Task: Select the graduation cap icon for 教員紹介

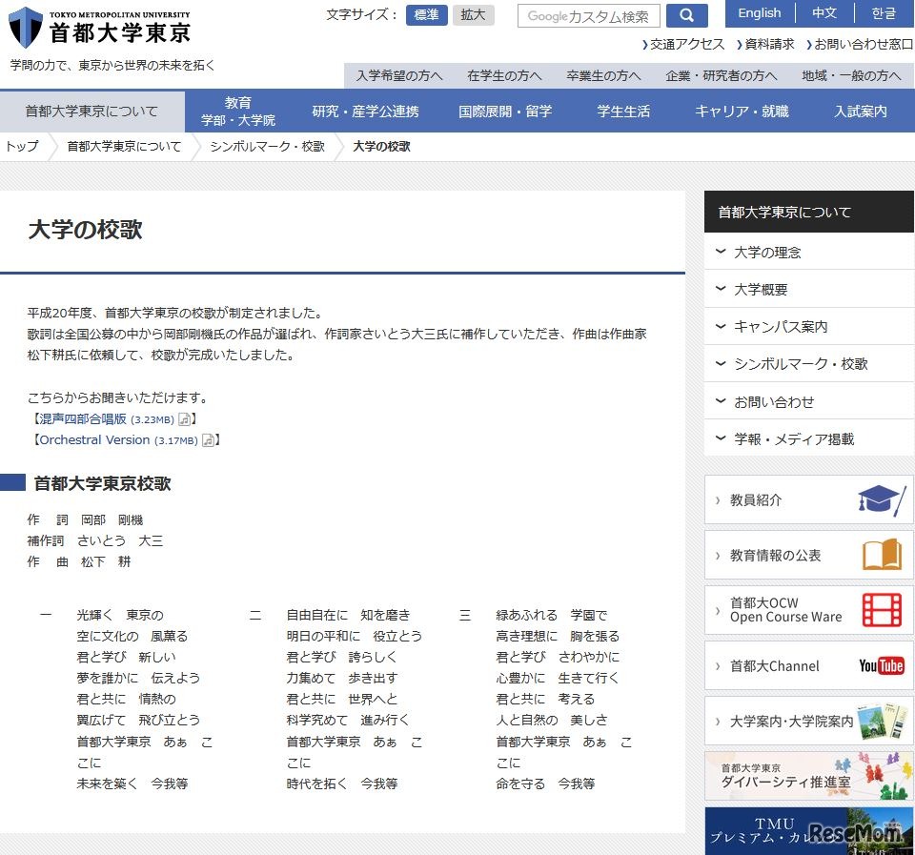Action: (881, 499)
